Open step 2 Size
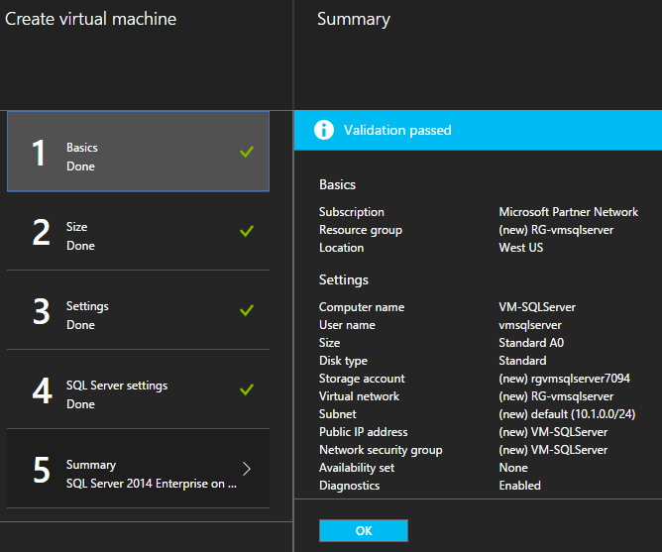The width and height of the screenshot is (662, 552). [x=138, y=231]
